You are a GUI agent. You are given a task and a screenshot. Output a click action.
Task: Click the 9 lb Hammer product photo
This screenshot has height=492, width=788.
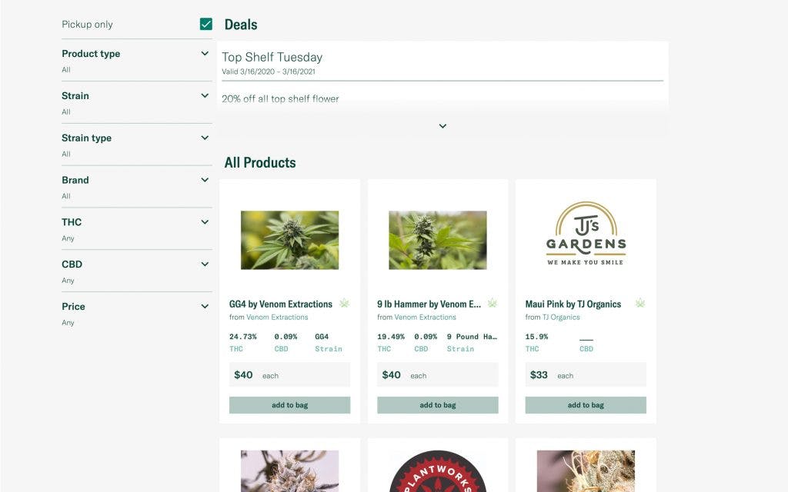point(437,238)
